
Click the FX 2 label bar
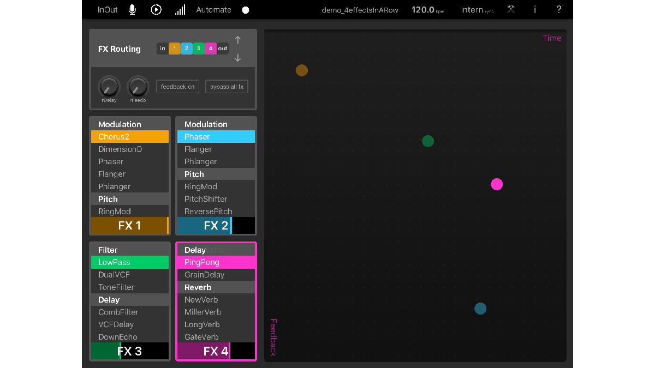[x=216, y=225]
